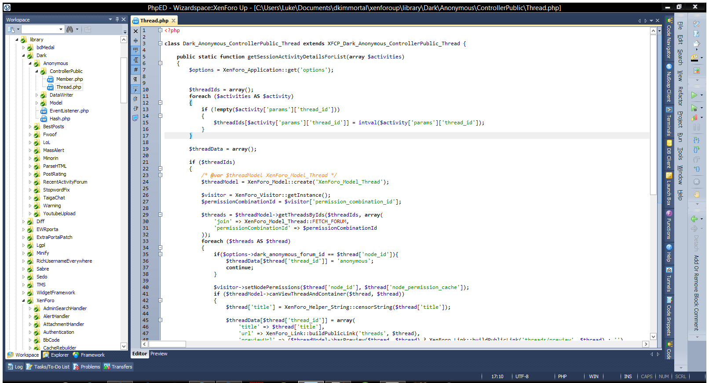The image size is (709, 383).
Task: Open the NuSoap Client side panel
Action: point(669,83)
